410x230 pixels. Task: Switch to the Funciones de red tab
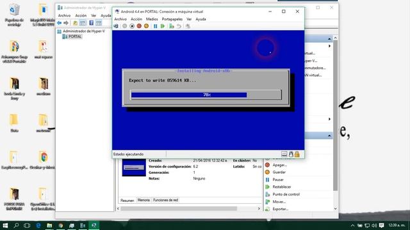(x=165, y=200)
